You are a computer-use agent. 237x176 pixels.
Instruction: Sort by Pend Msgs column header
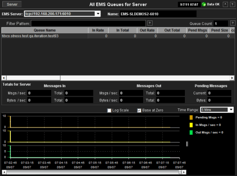198,30
